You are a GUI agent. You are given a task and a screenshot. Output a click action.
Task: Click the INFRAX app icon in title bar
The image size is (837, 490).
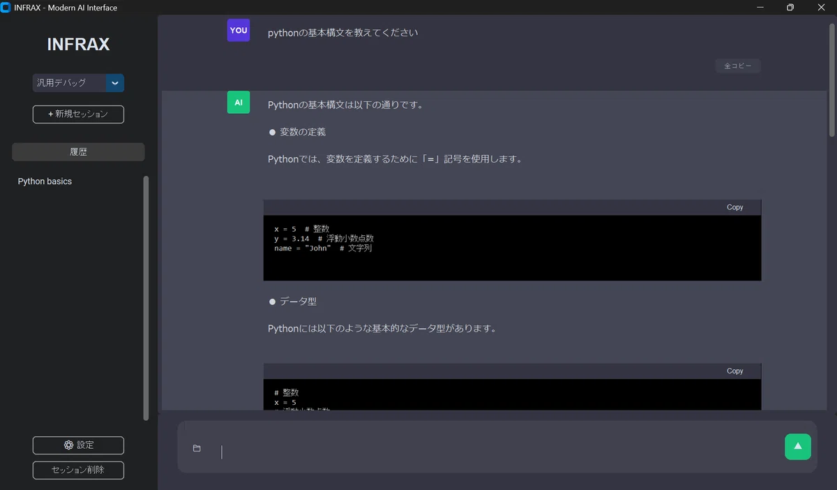[x=6, y=8]
